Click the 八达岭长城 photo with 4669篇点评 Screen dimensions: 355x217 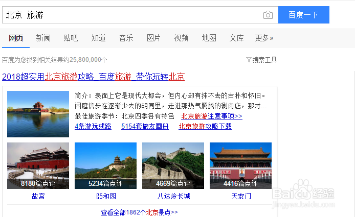173,165
